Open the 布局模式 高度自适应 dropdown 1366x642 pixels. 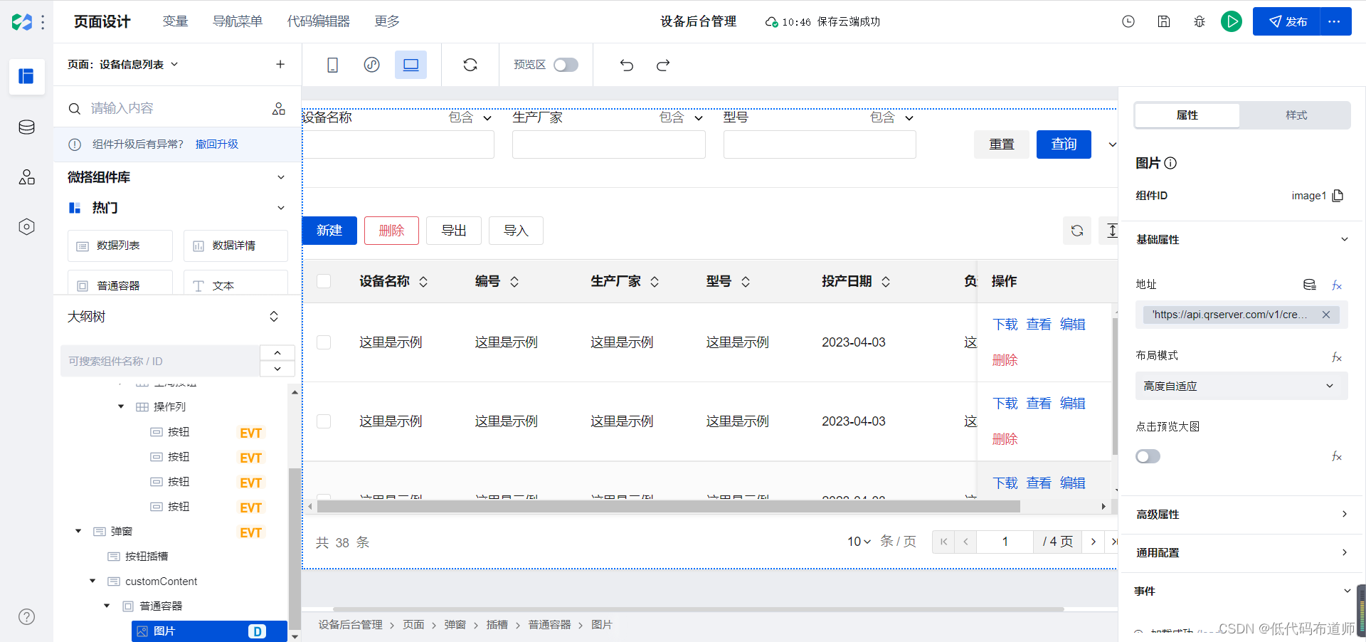pos(1241,386)
